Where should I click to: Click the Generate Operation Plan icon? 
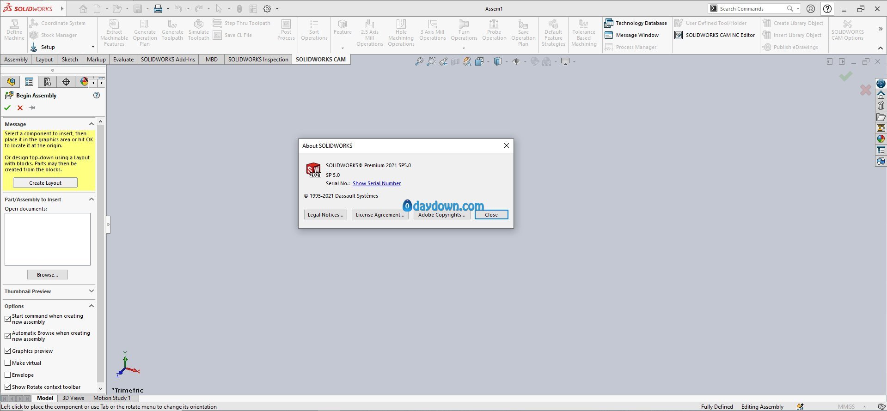pyautogui.click(x=145, y=33)
